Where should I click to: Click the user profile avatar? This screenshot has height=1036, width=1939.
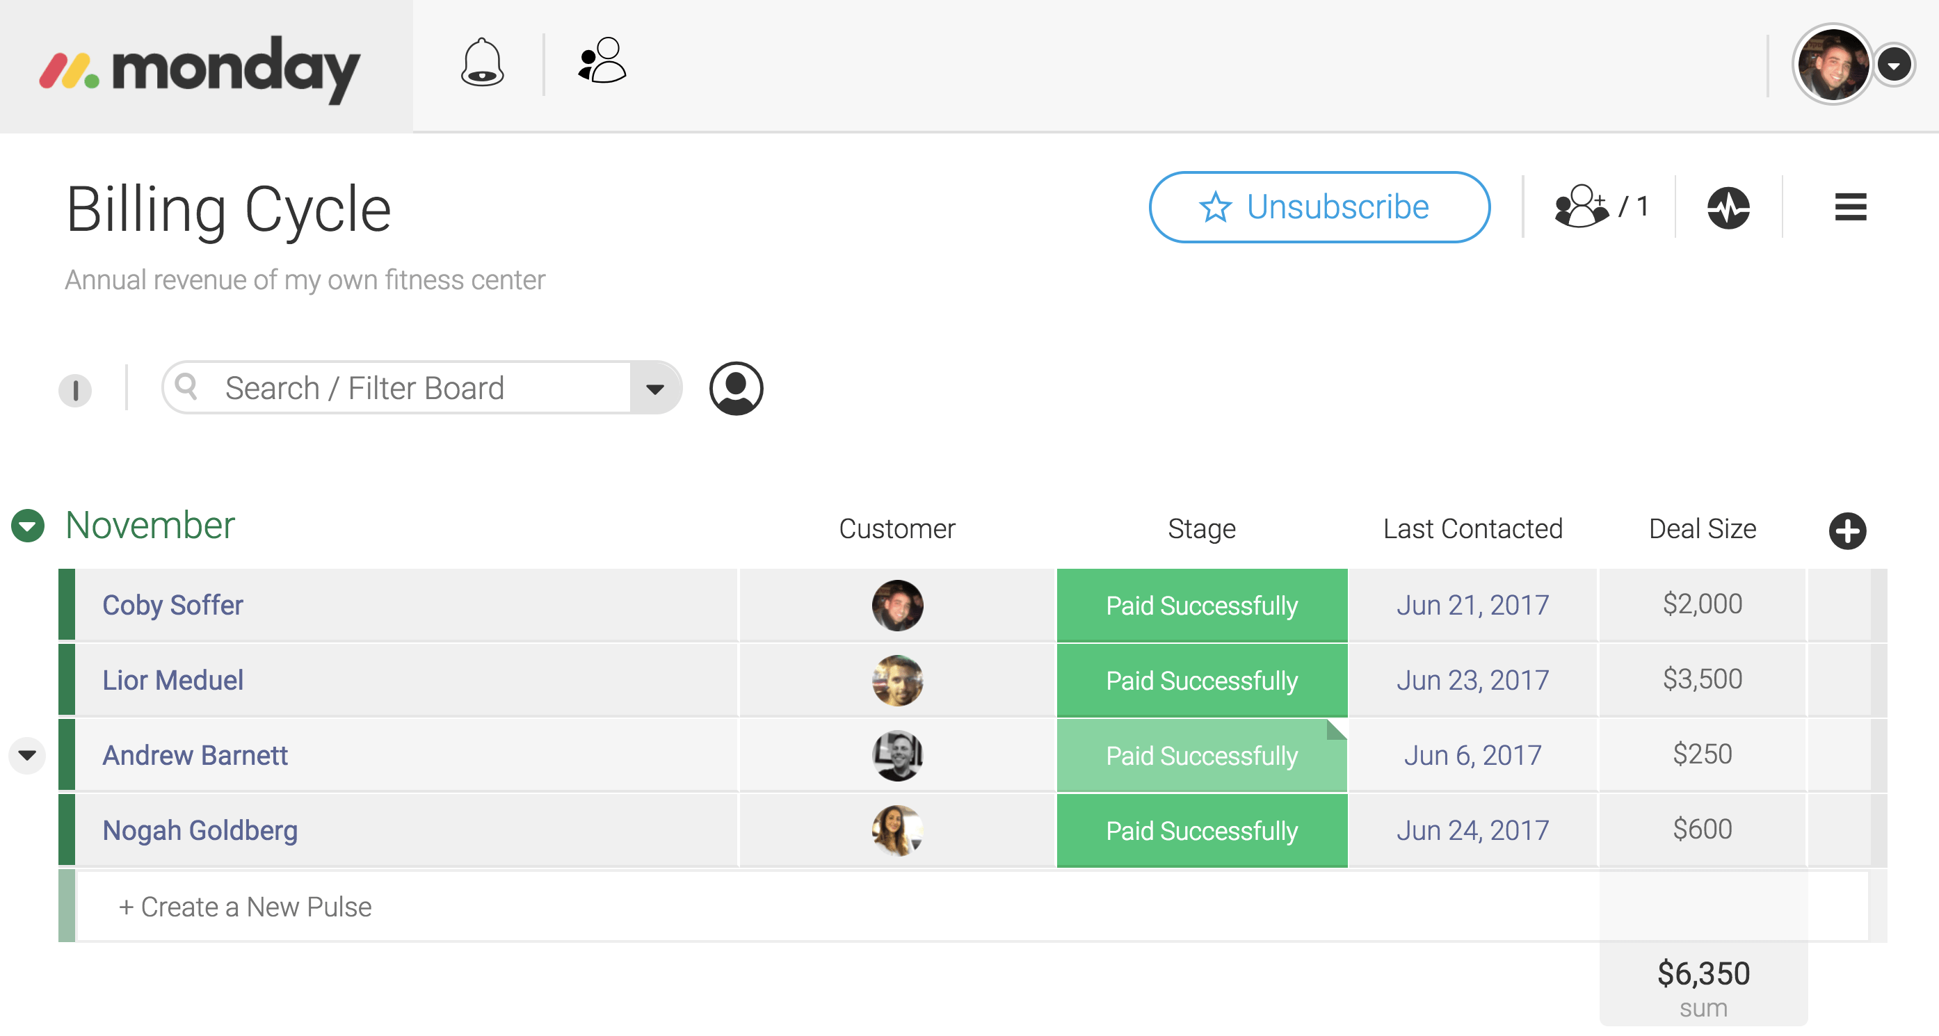coord(1832,65)
